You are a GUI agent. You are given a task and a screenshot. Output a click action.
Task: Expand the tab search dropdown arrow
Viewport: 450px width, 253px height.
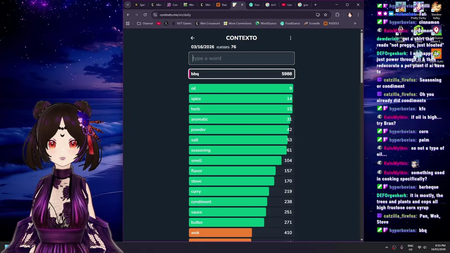(128, 5)
